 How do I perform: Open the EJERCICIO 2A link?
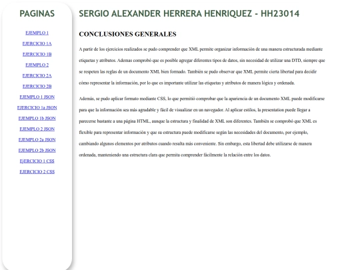(x=37, y=75)
